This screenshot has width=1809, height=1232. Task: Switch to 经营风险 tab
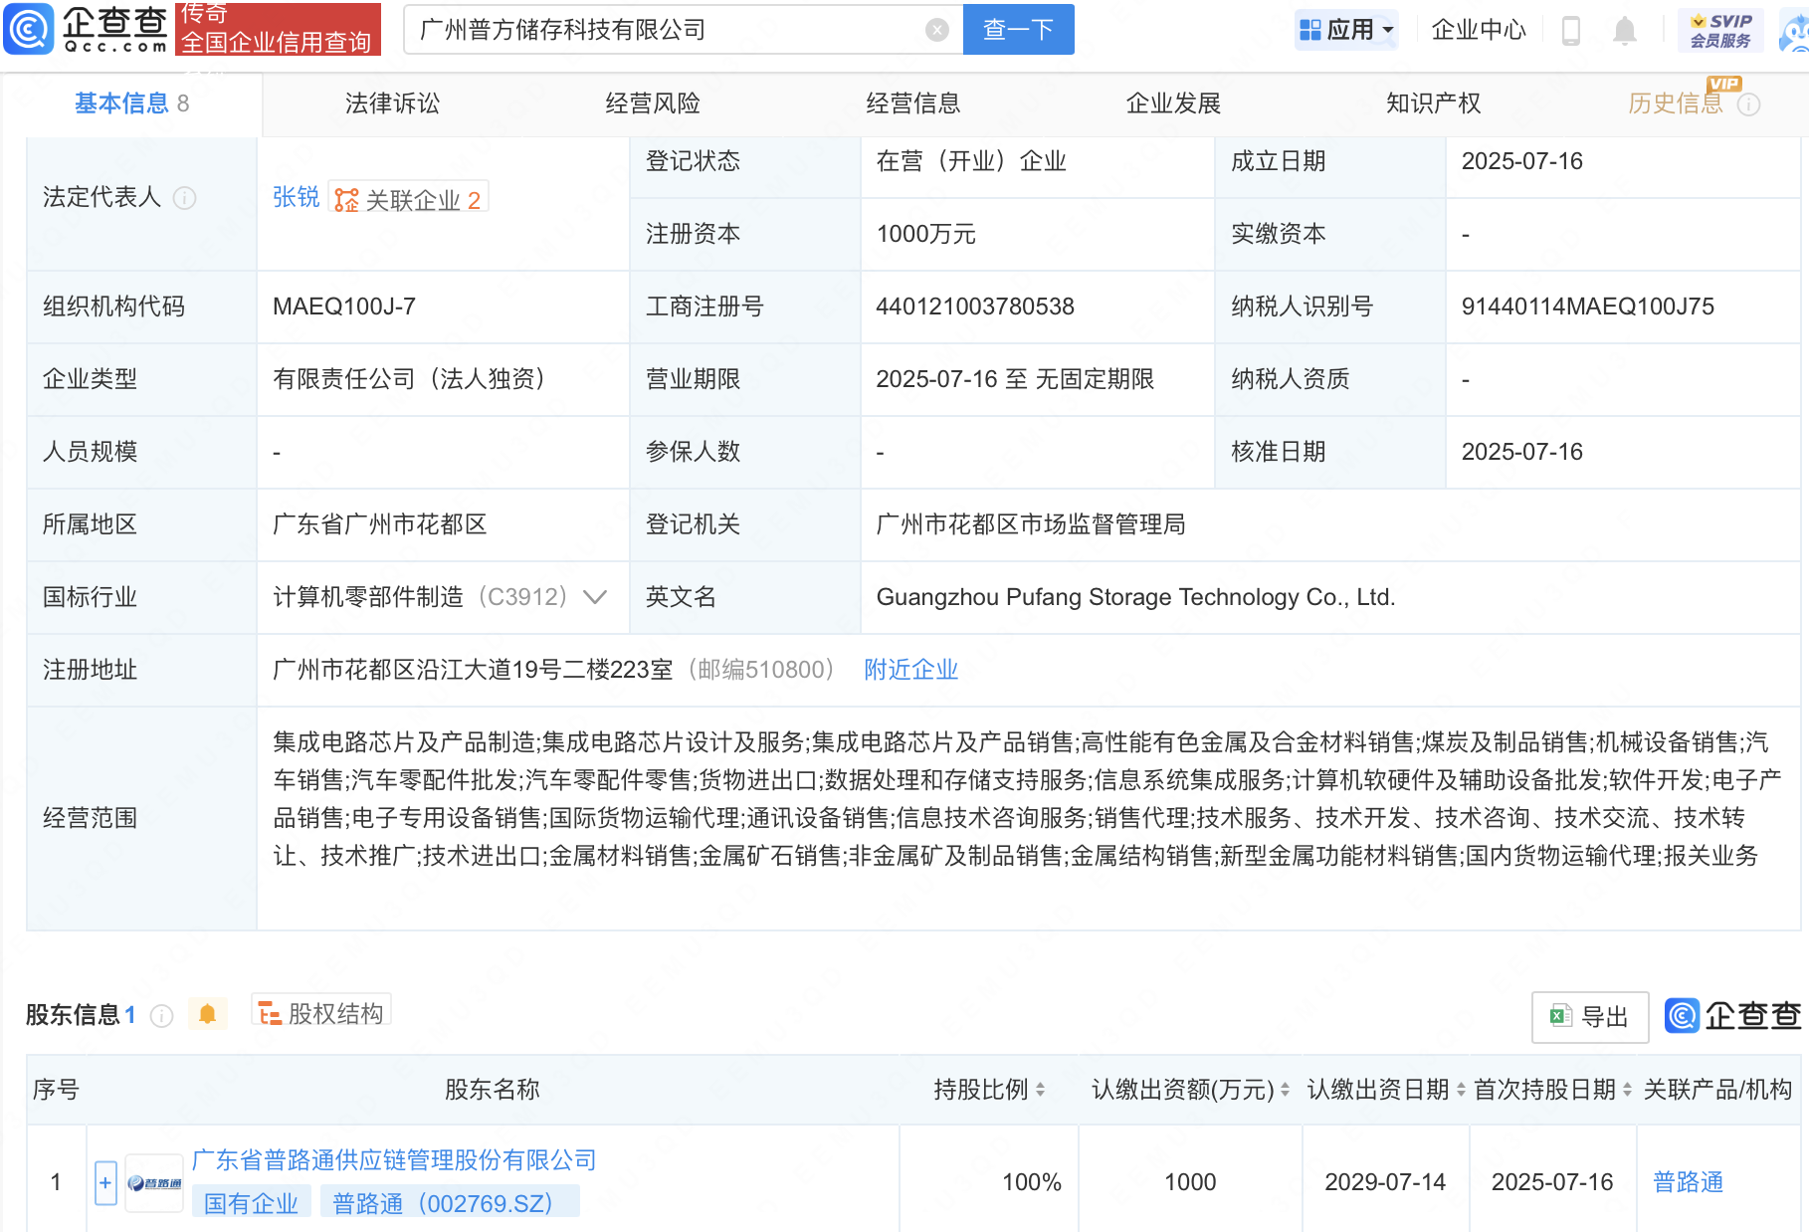click(x=653, y=103)
